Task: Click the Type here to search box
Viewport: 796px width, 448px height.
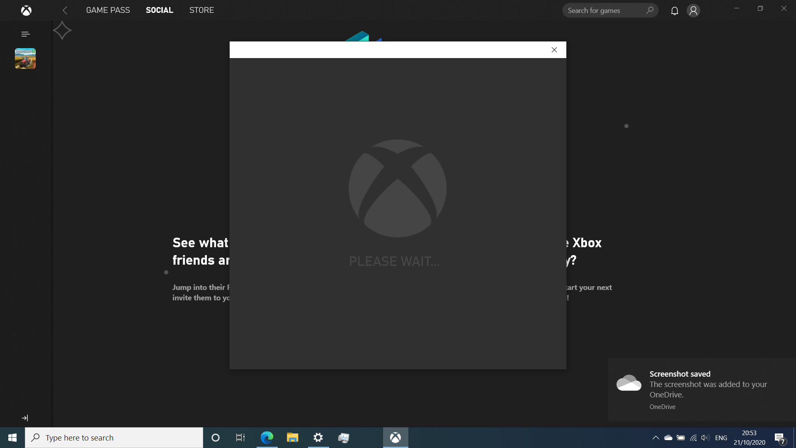Action: pos(114,438)
